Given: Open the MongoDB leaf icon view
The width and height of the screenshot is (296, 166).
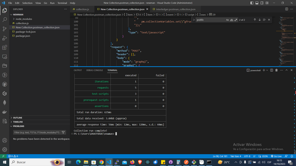Looking at the screenshot, I should coord(4,103).
